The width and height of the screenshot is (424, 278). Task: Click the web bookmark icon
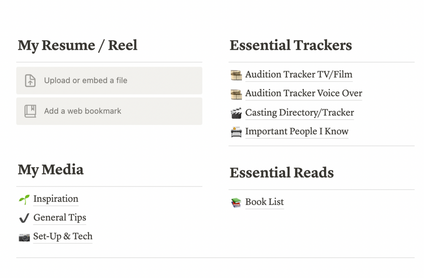(x=30, y=111)
